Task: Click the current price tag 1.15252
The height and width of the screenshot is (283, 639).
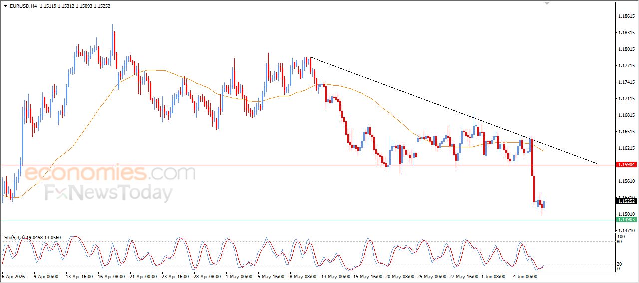Action: click(626, 201)
